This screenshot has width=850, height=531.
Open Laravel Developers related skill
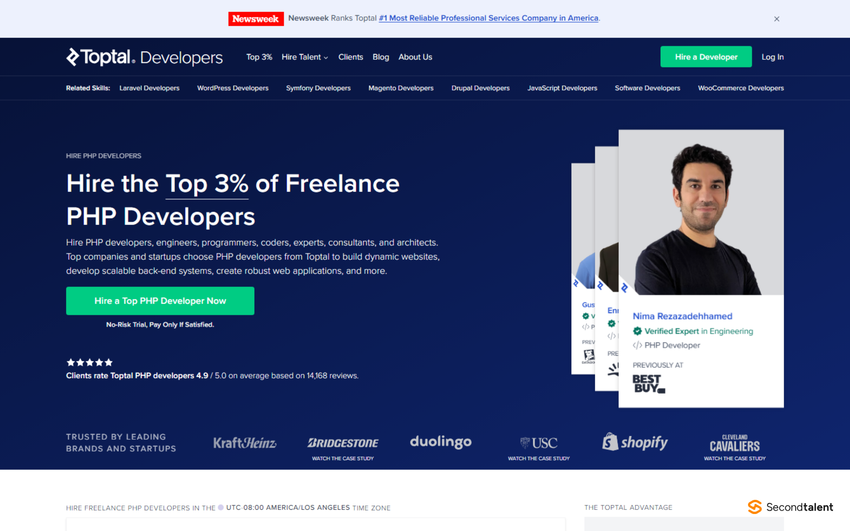(149, 88)
